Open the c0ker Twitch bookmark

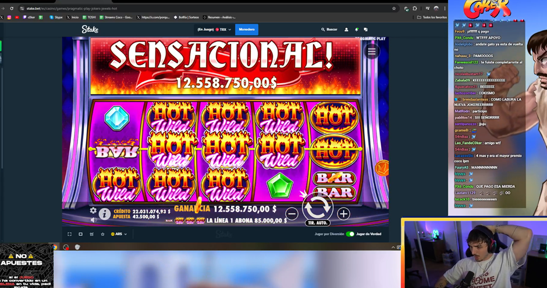(29, 17)
